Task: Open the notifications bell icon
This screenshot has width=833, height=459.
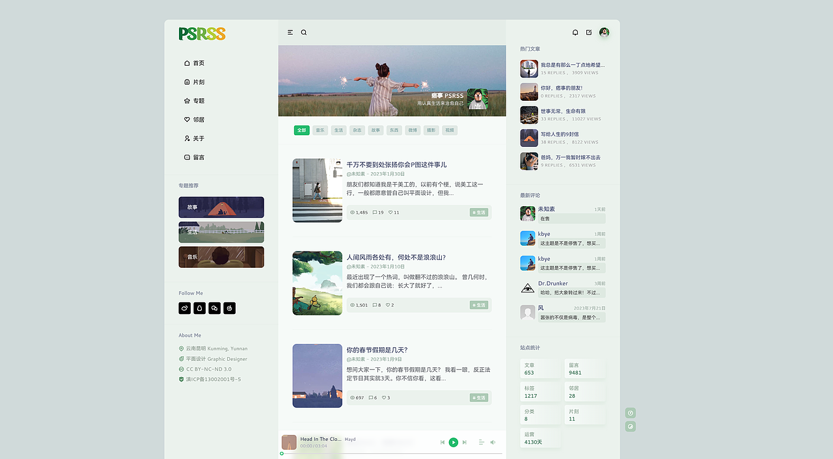Action: tap(575, 31)
